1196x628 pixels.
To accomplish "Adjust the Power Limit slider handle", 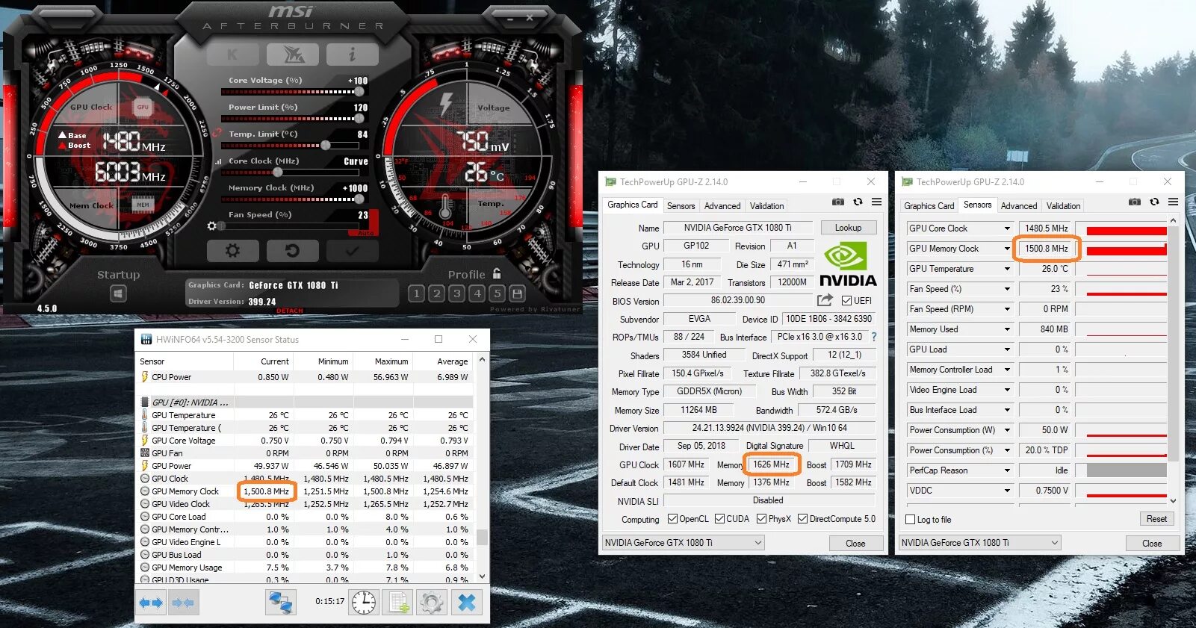I will pos(359,119).
